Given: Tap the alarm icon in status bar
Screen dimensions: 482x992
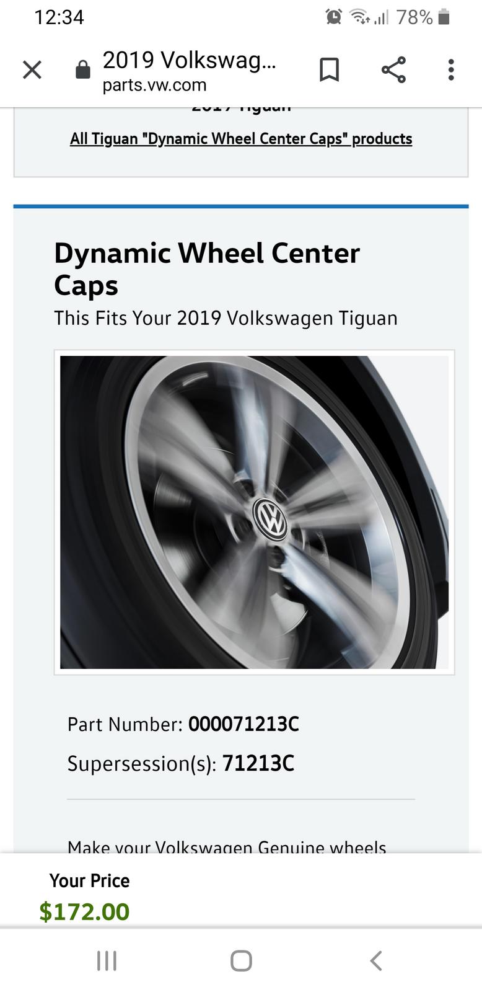Looking at the screenshot, I should (x=334, y=17).
